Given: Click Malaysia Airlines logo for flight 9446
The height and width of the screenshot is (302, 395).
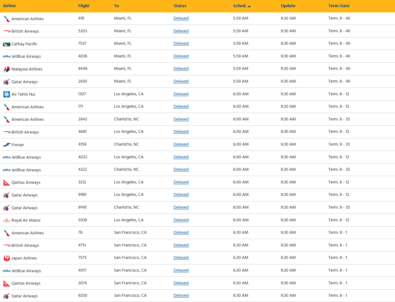Looking at the screenshot, I should click(7, 69).
